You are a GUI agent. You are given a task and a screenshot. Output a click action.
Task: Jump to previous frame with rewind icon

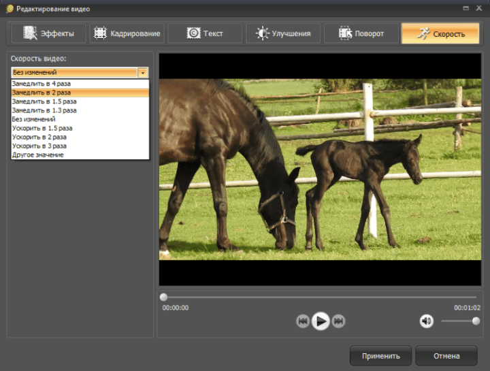pyautogui.click(x=304, y=321)
